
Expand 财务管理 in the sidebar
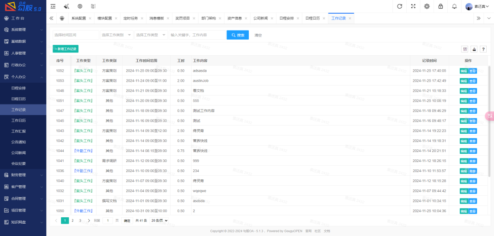pyautogui.click(x=23, y=175)
